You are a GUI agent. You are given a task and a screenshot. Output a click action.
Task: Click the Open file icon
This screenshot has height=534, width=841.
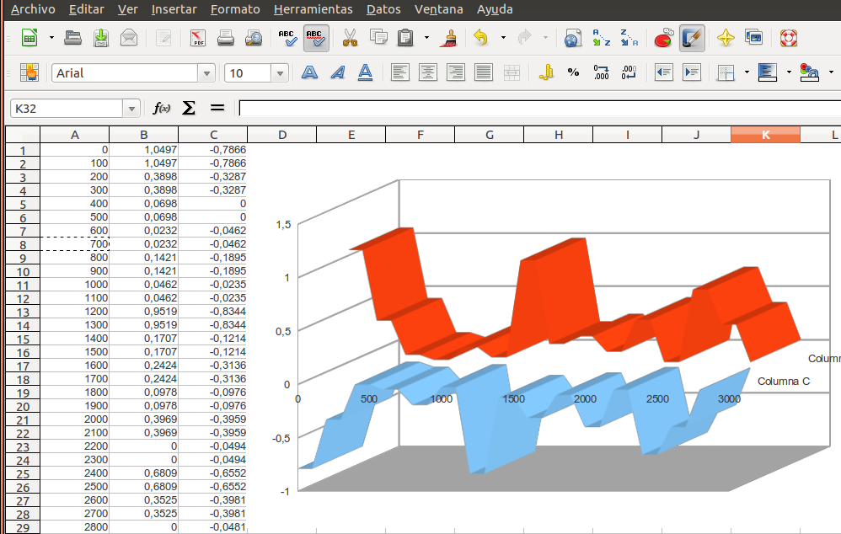point(73,38)
